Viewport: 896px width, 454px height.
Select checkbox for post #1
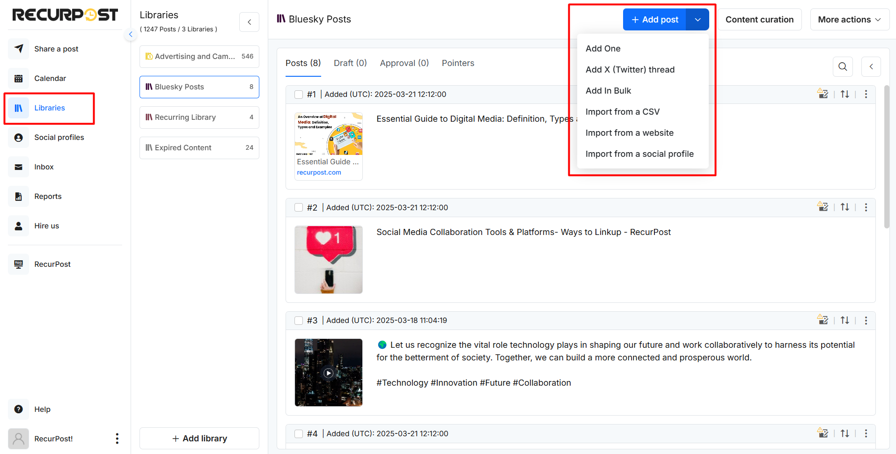pyautogui.click(x=299, y=95)
